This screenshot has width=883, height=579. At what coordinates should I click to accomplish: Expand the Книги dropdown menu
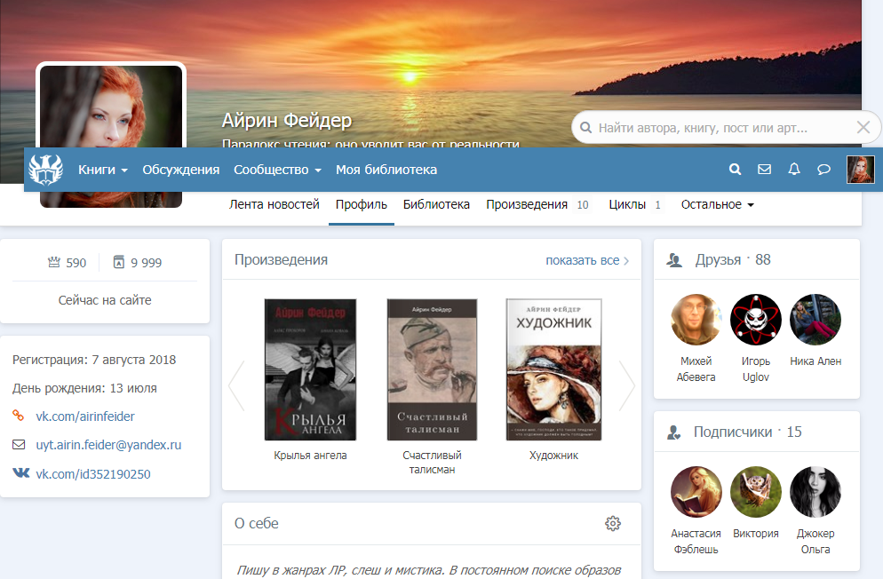(103, 170)
